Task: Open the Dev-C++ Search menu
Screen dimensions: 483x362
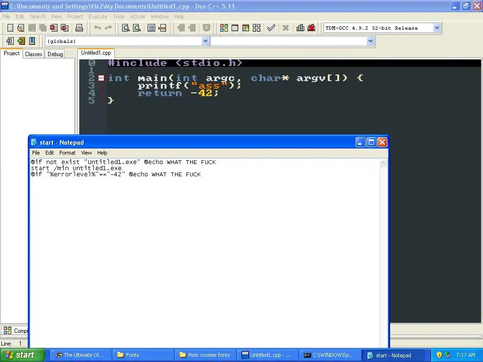Action: point(38,16)
